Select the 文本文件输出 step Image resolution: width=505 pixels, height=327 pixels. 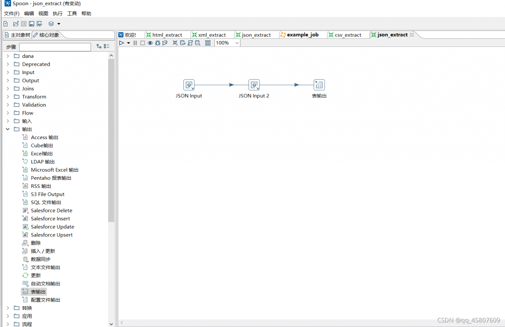pos(41,268)
